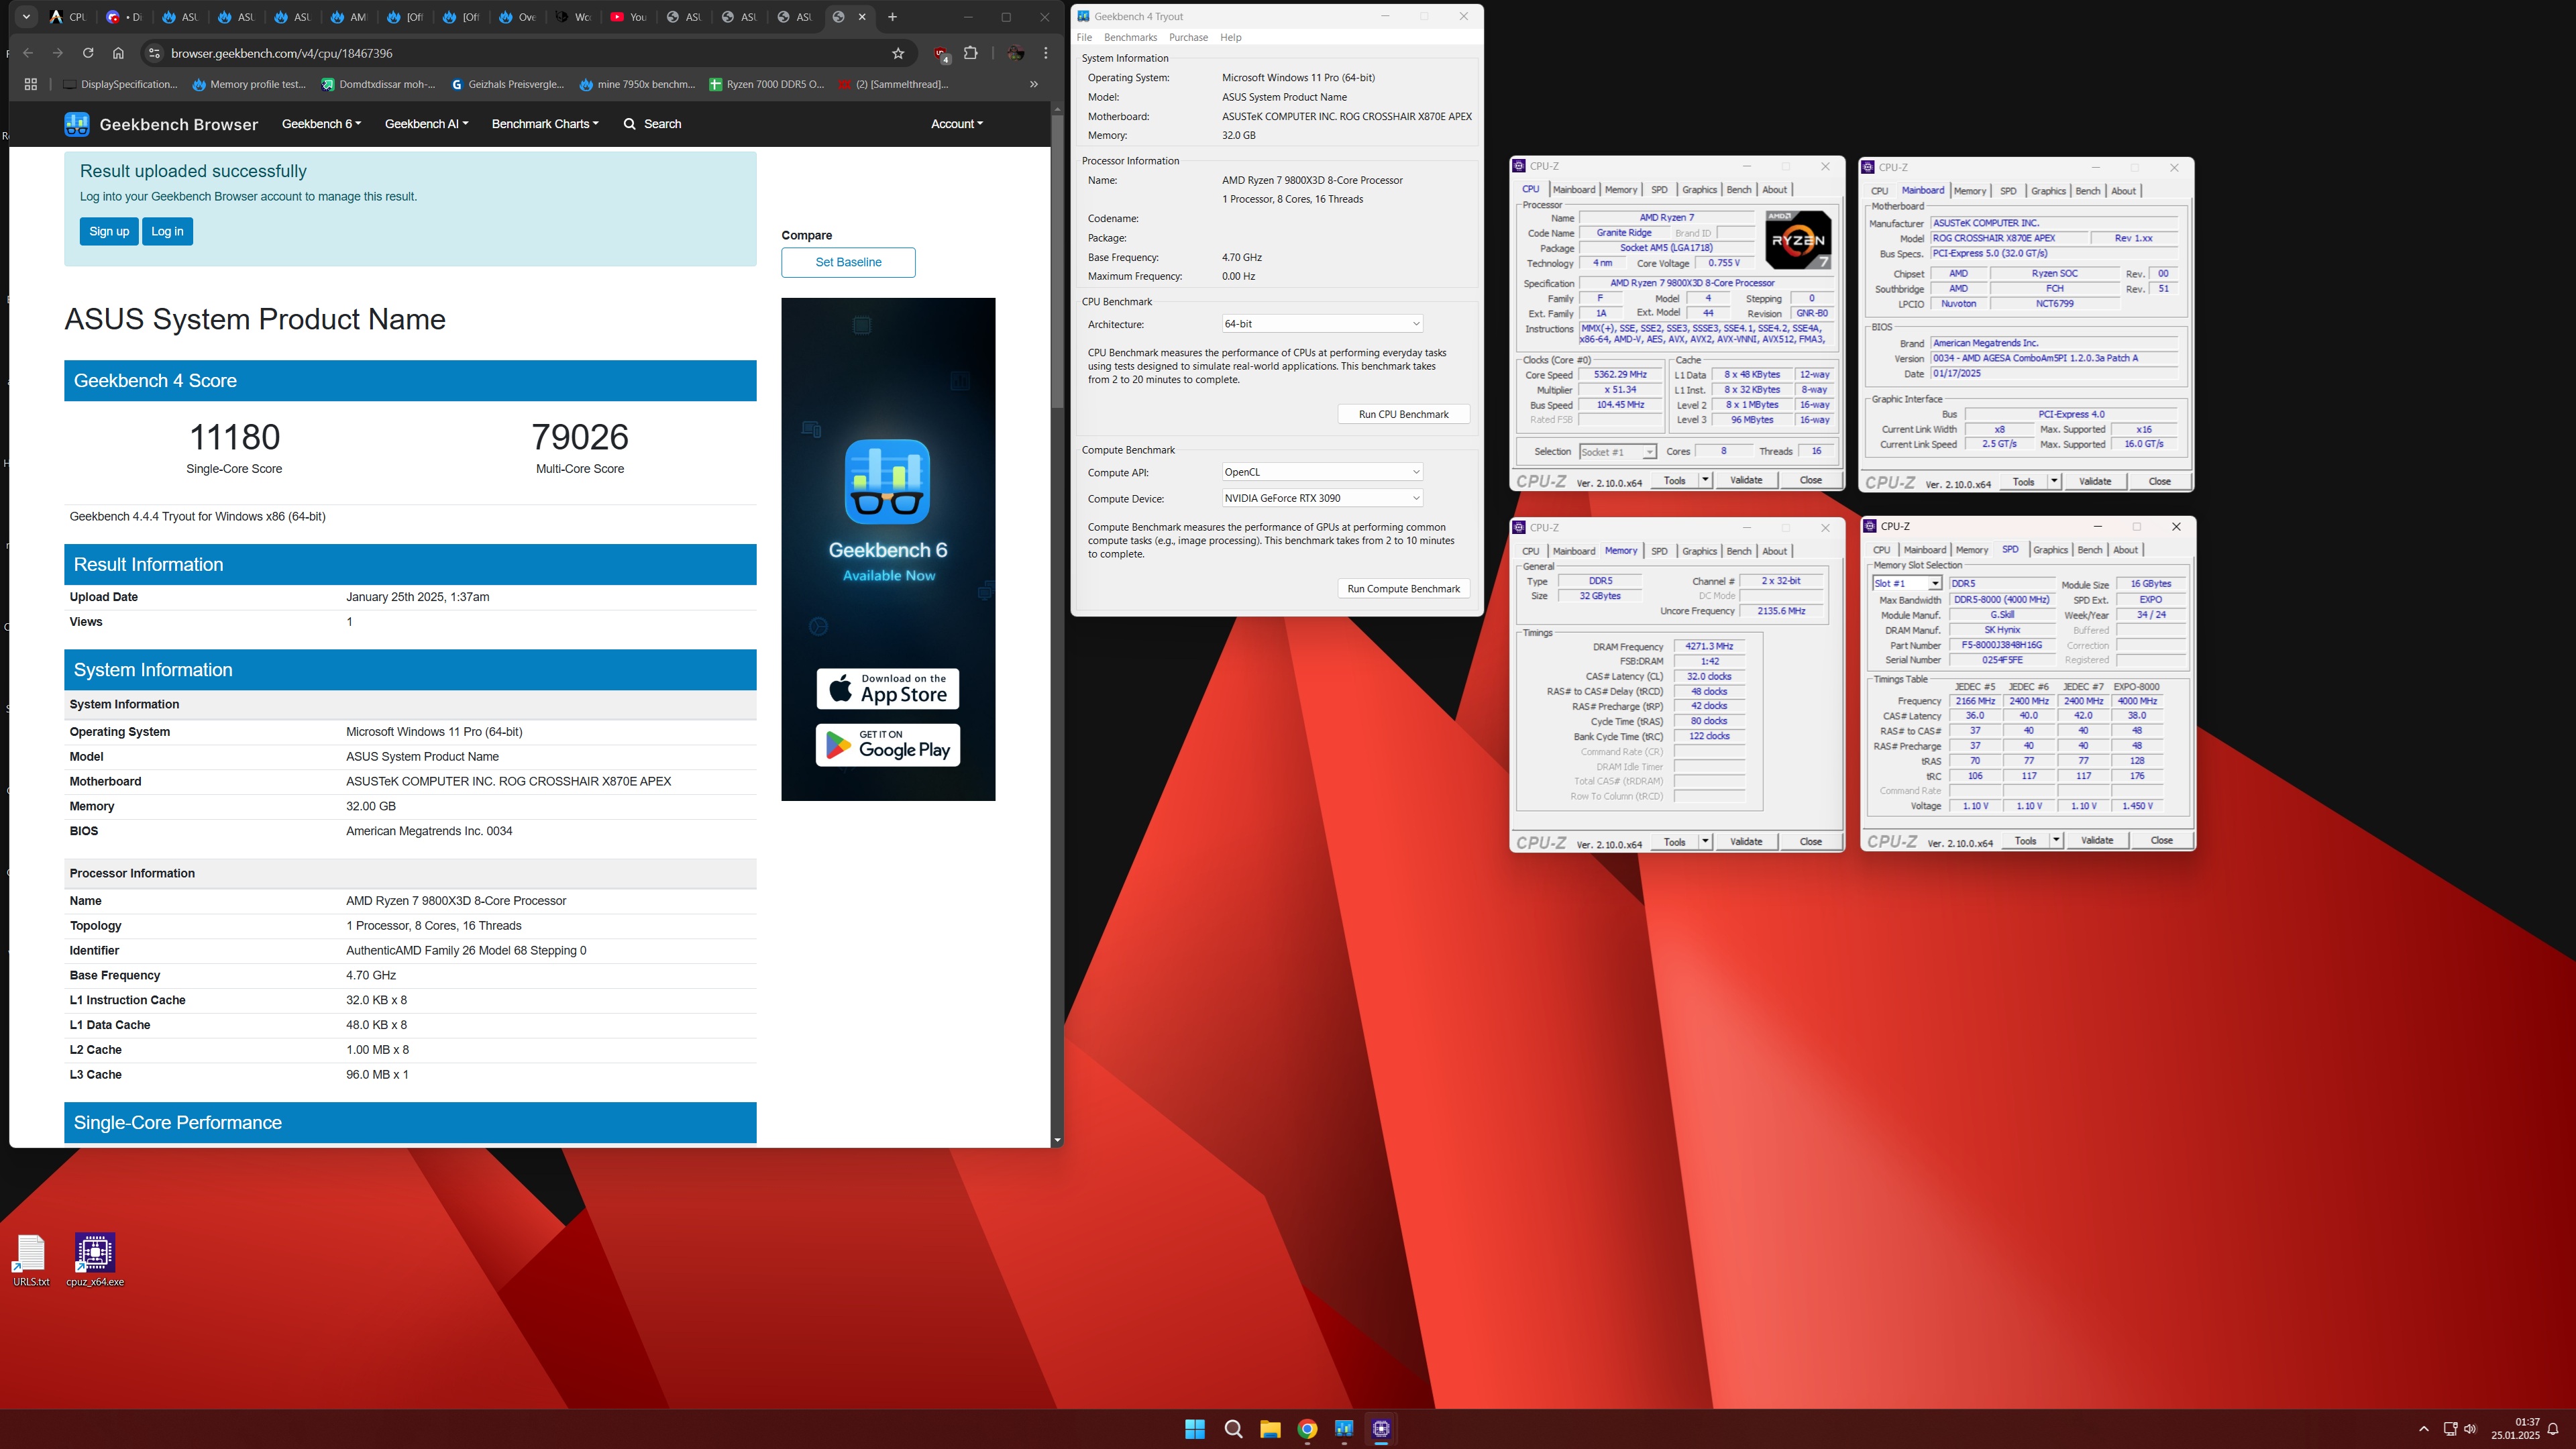Expand the Benchmark Charts menu
Viewport: 2576px width, 1449px height.
click(x=545, y=124)
